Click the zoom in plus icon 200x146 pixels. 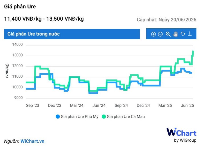(153, 34)
